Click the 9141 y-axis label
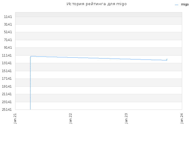 tap(8, 47)
